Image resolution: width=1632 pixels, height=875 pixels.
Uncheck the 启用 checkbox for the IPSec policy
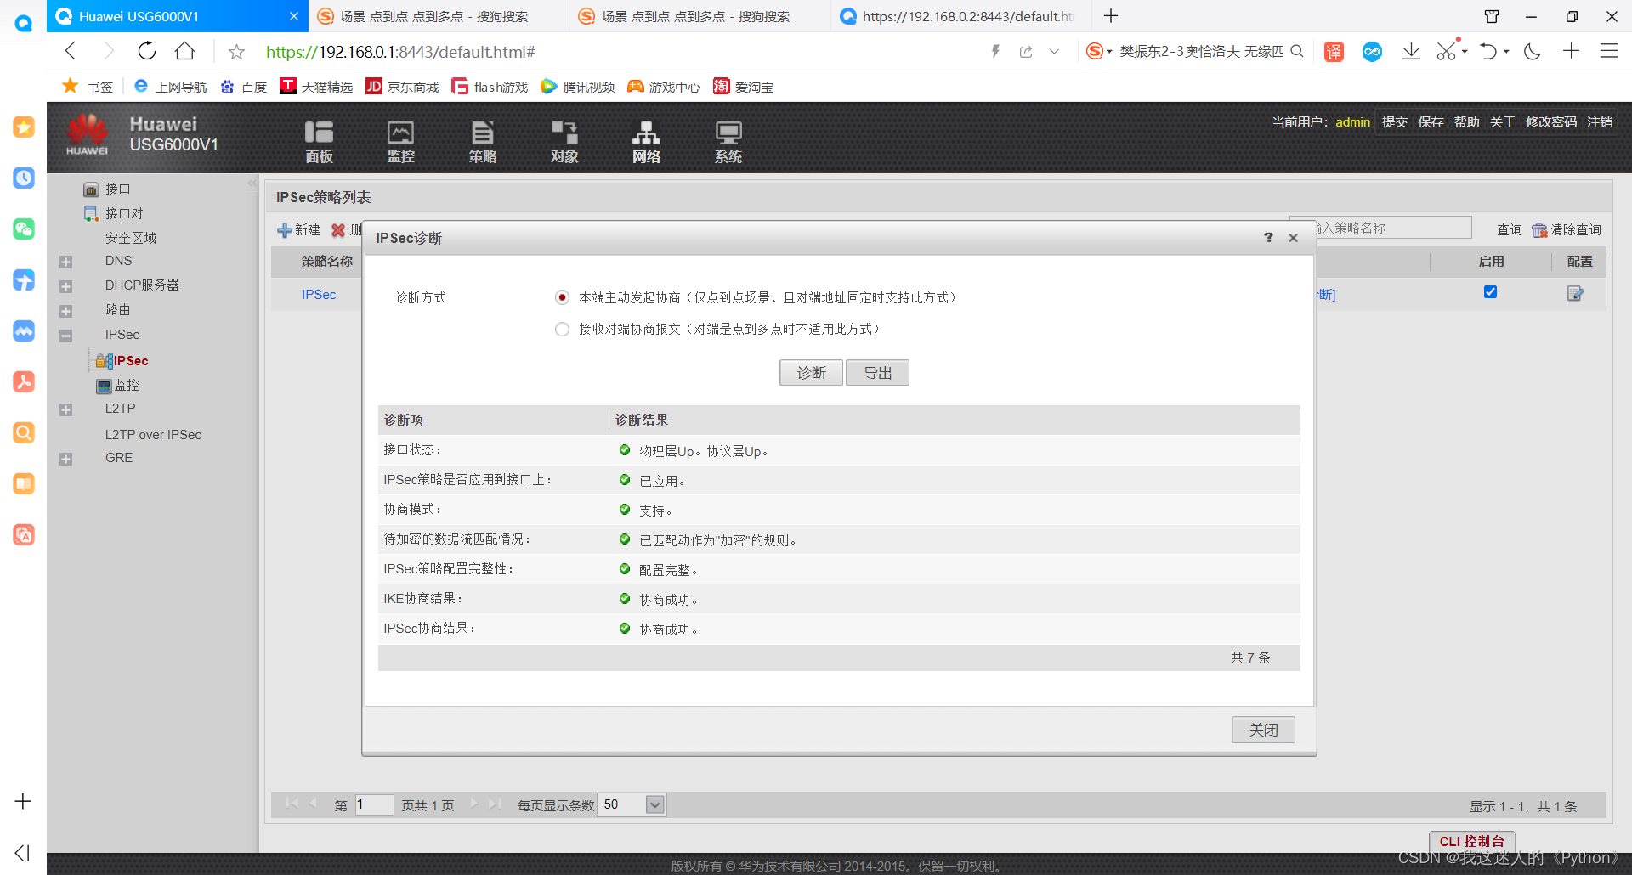tap(1490, 291)
